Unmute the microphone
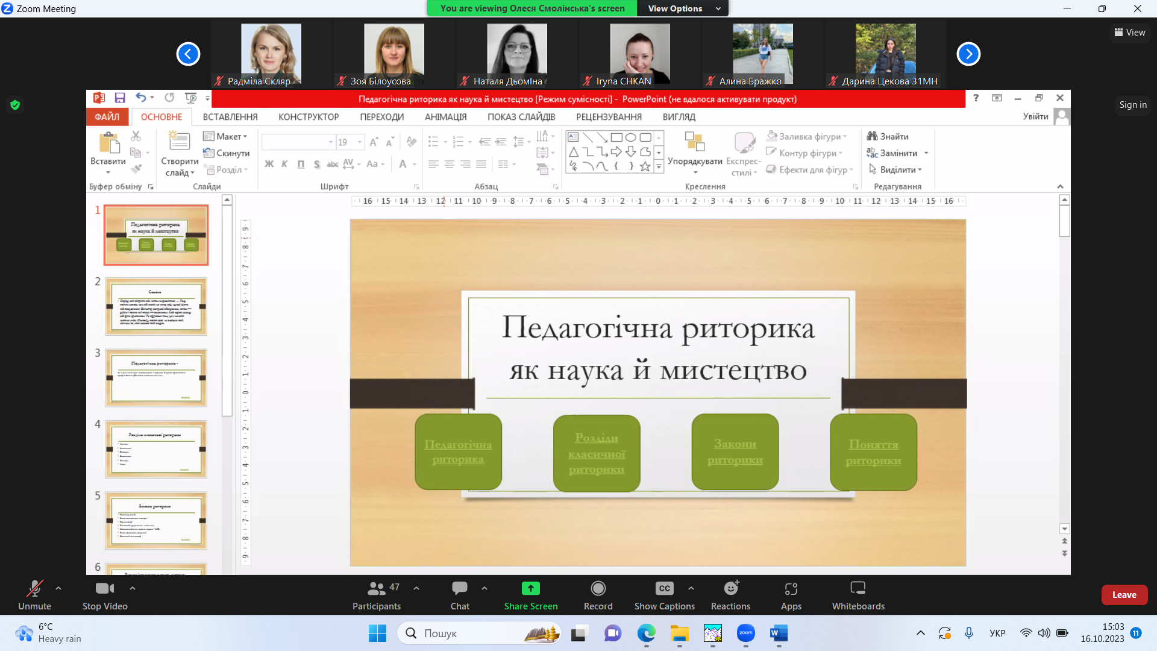 pyautogui.click(x=34, y=588)
